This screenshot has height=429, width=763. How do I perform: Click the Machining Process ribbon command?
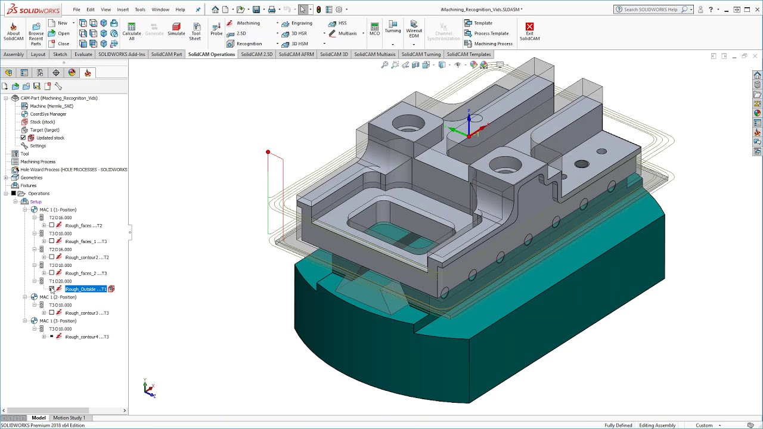coord(488,43)
